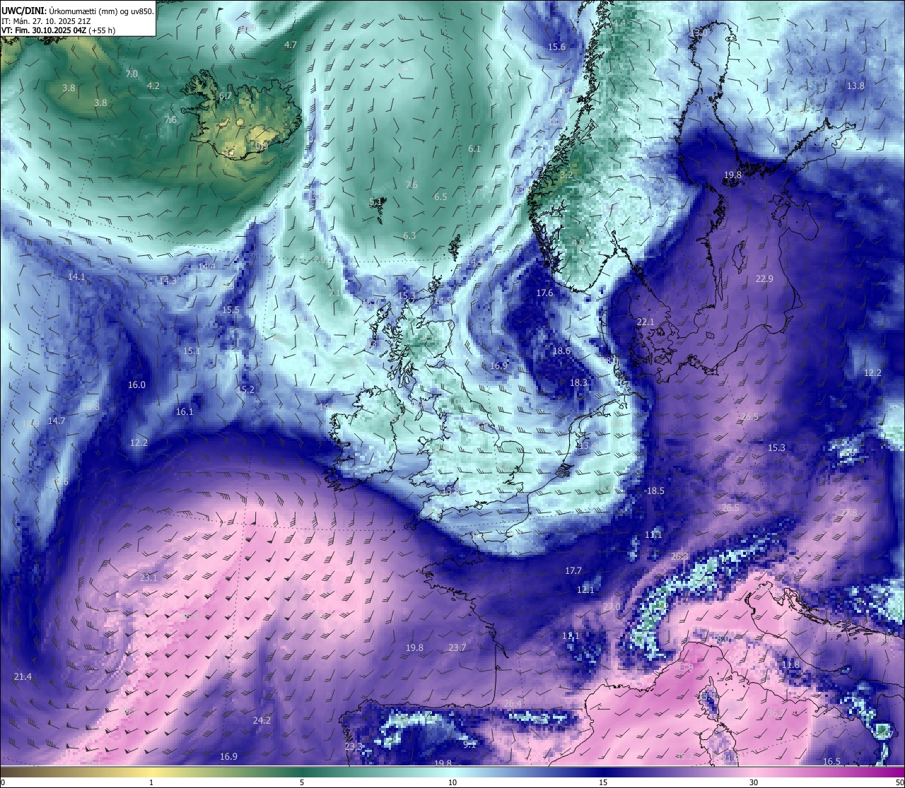The width and height of the screenshot is (905, 788).
Task: Click the 17.7 value over northern France
Action: coord(573,570)
